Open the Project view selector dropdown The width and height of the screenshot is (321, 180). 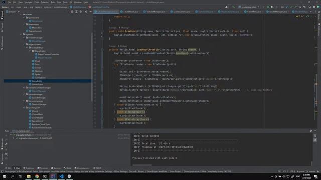click(x=13, y=12)
